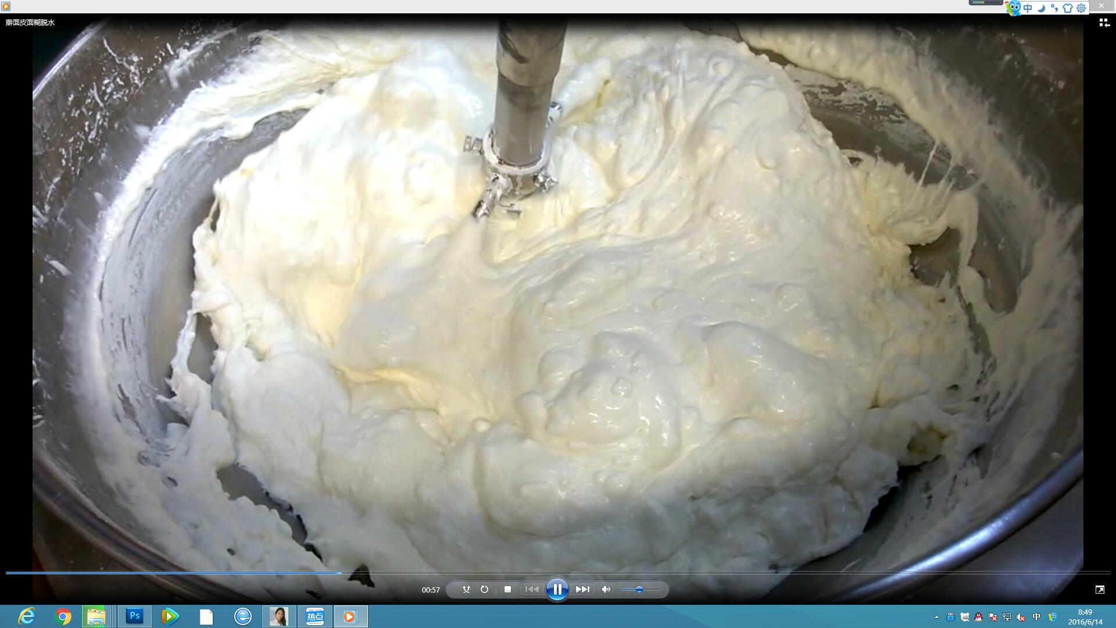Open the blue robot tray icon
This screenshot has width=1116, height=628.
point(951,617)
